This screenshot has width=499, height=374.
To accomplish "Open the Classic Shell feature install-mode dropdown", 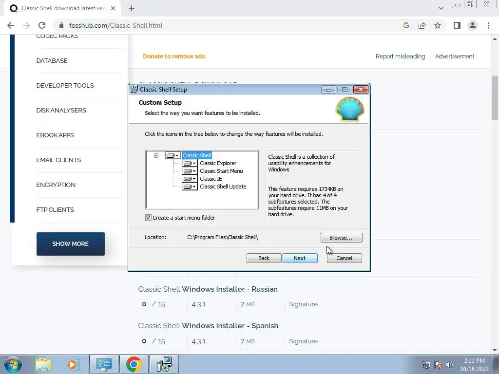I will click(x=173, y=155).
